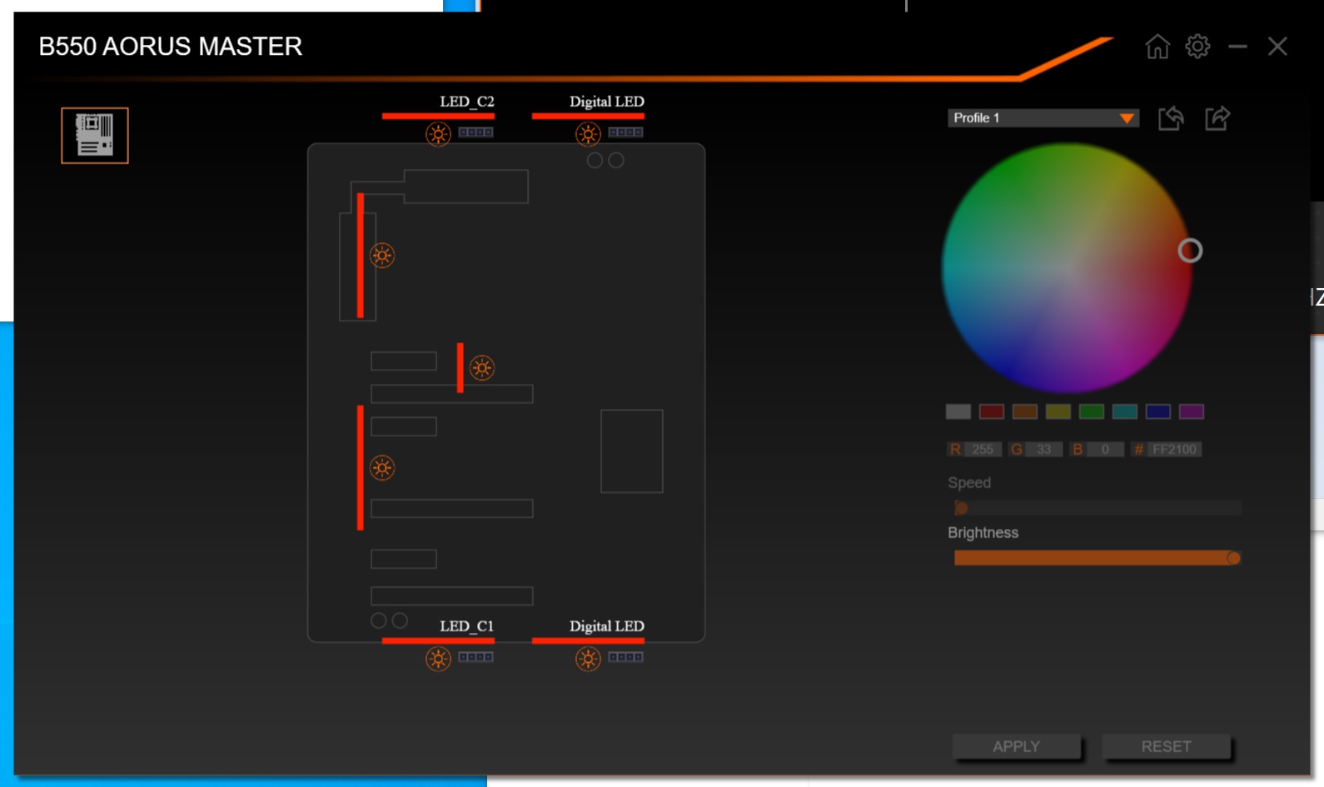This screenshot has width=1324, height=787.
Task: Close the B550 AORUS MASTER window
Action: tap(1278, 47)
